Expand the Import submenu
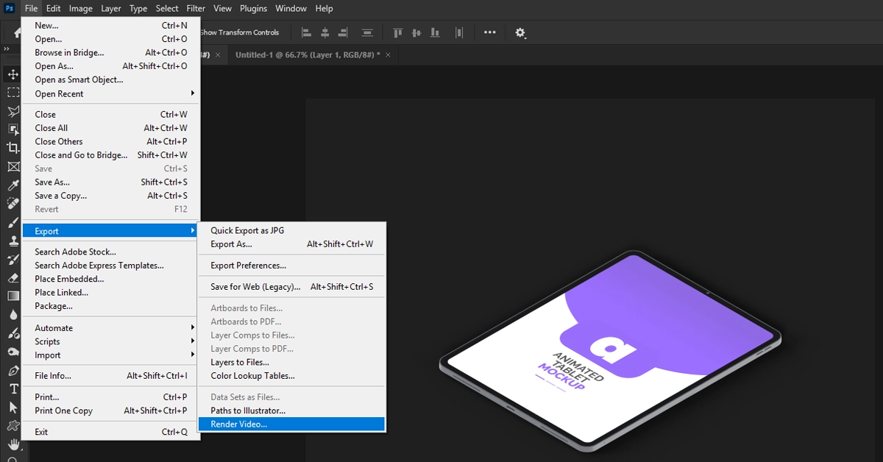Screen dimensions: 883x462 point(110,355)
